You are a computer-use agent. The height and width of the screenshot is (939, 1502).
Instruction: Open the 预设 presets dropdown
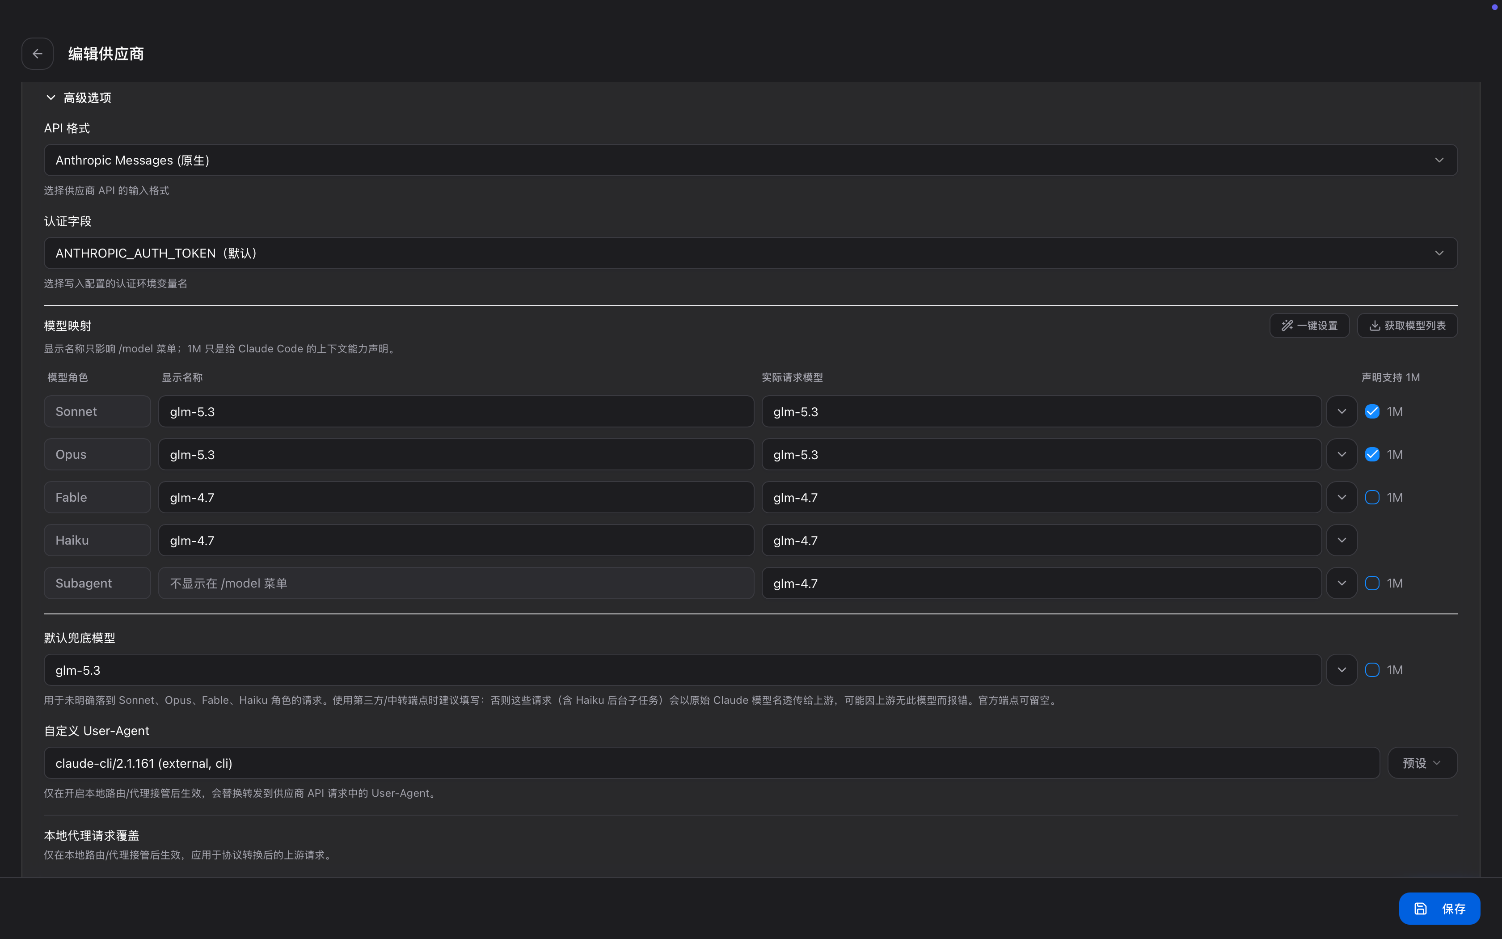pos(1422,763)
